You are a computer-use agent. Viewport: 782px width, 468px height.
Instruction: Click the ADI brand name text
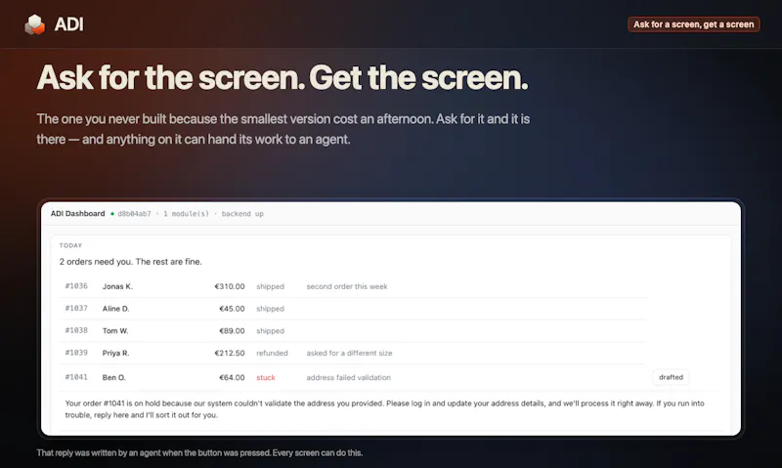(68, 24)
